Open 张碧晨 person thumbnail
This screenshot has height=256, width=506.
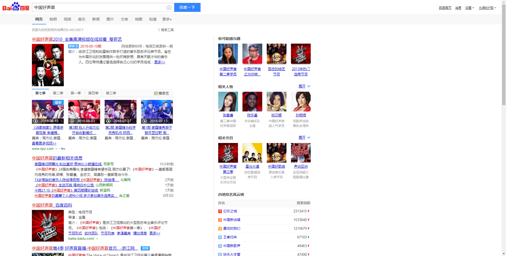point(228,101)
